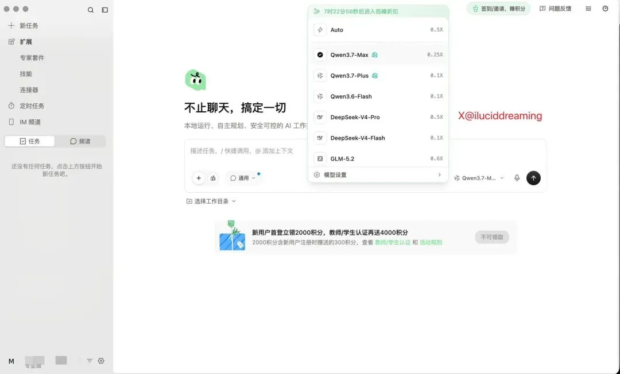Select DeepSeek-V4-Pro model
The image size is (620, 374).
click(x=378, y=117)
